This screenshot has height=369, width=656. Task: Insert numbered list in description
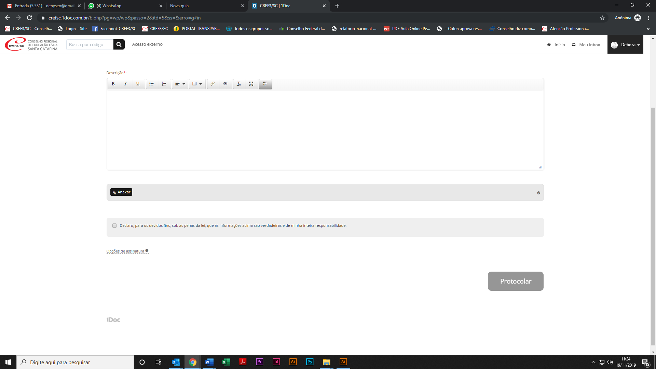tap(164, 84)
